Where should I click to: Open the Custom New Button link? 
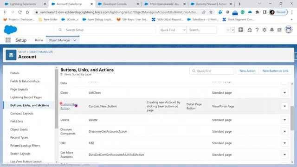click(69, 106)
